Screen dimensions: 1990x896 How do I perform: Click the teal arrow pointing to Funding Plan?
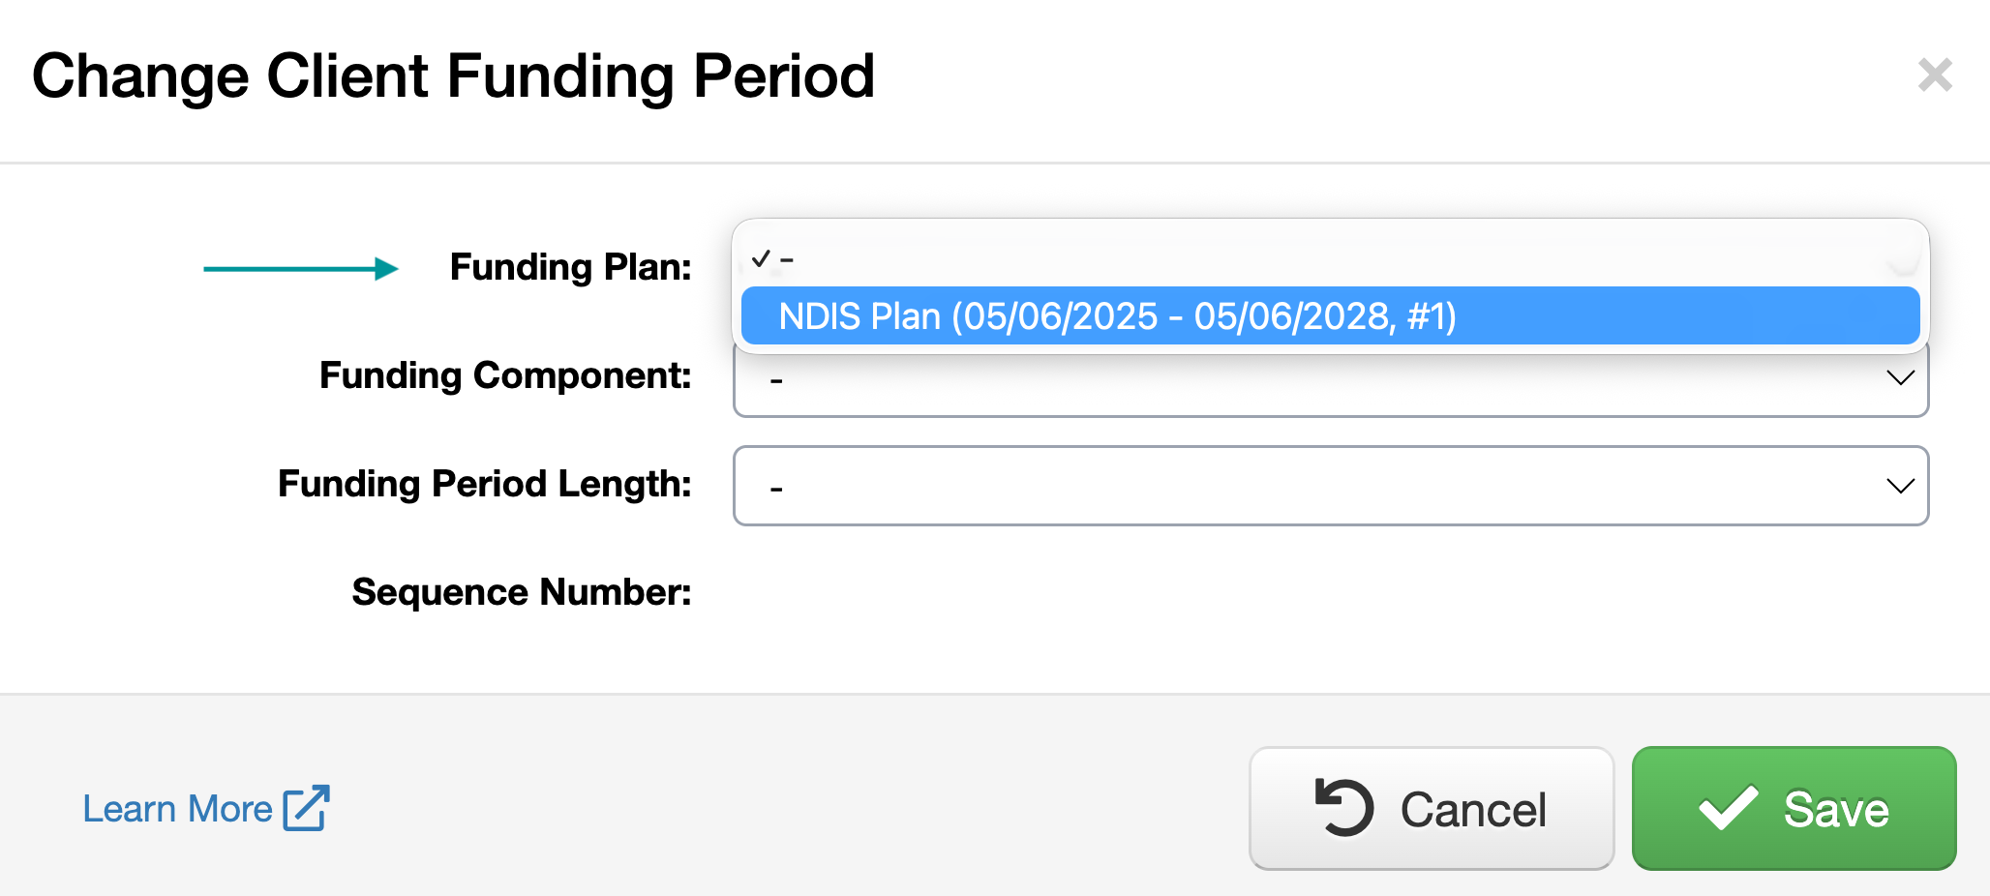coord(301,268)
